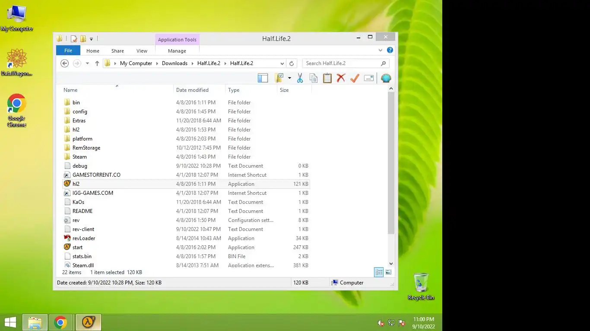The width and height of the screenshot is (590, 331).
Task: Delete selected file with the red X icon
Action: click(x=341, y=78)
